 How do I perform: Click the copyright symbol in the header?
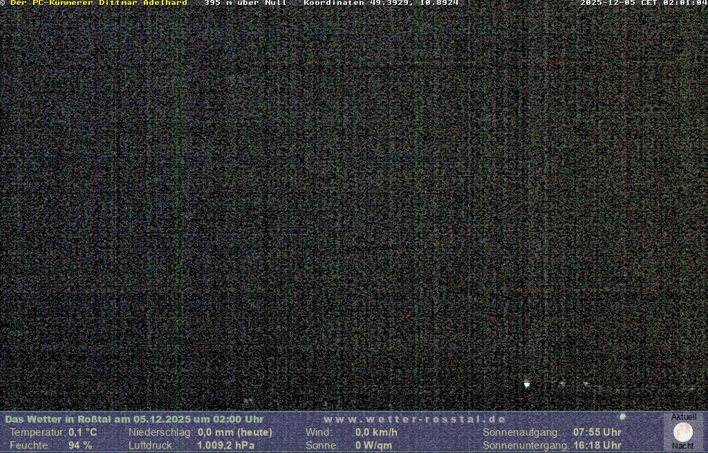tap(3, 3)
